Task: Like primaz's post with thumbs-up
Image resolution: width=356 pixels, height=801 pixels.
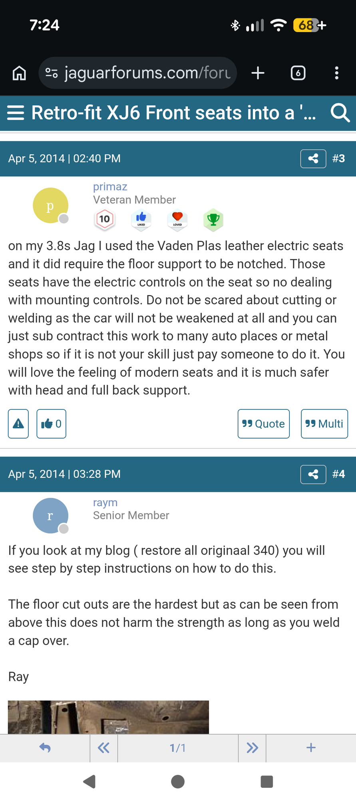Action: (x=51, y=424)
